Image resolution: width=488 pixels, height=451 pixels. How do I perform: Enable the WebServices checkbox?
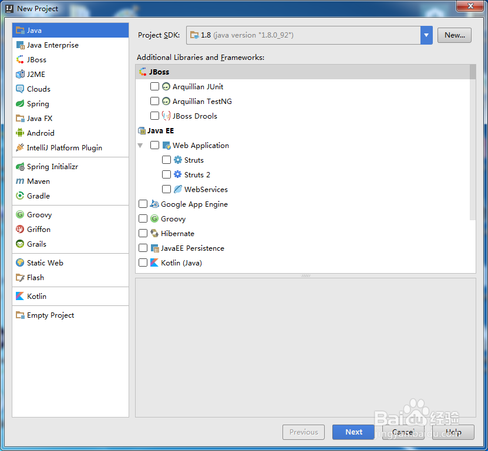pyautogui.click(x=167, y=189)
